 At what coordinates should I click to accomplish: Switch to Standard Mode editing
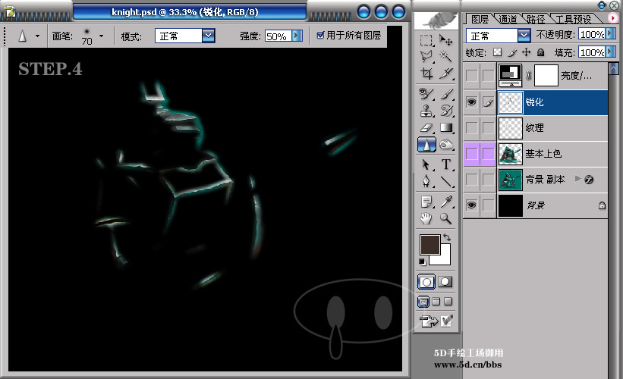coord(426,282)
